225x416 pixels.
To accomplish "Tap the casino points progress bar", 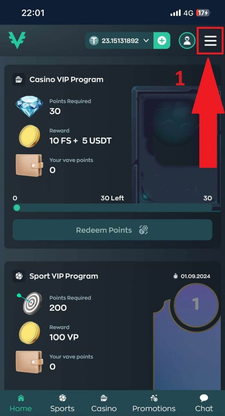I will click(112, 208).
